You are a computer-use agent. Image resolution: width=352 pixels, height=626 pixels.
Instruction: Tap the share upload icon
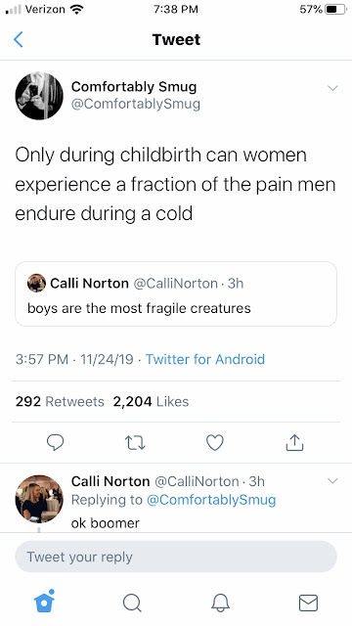(x=294, y=442)
